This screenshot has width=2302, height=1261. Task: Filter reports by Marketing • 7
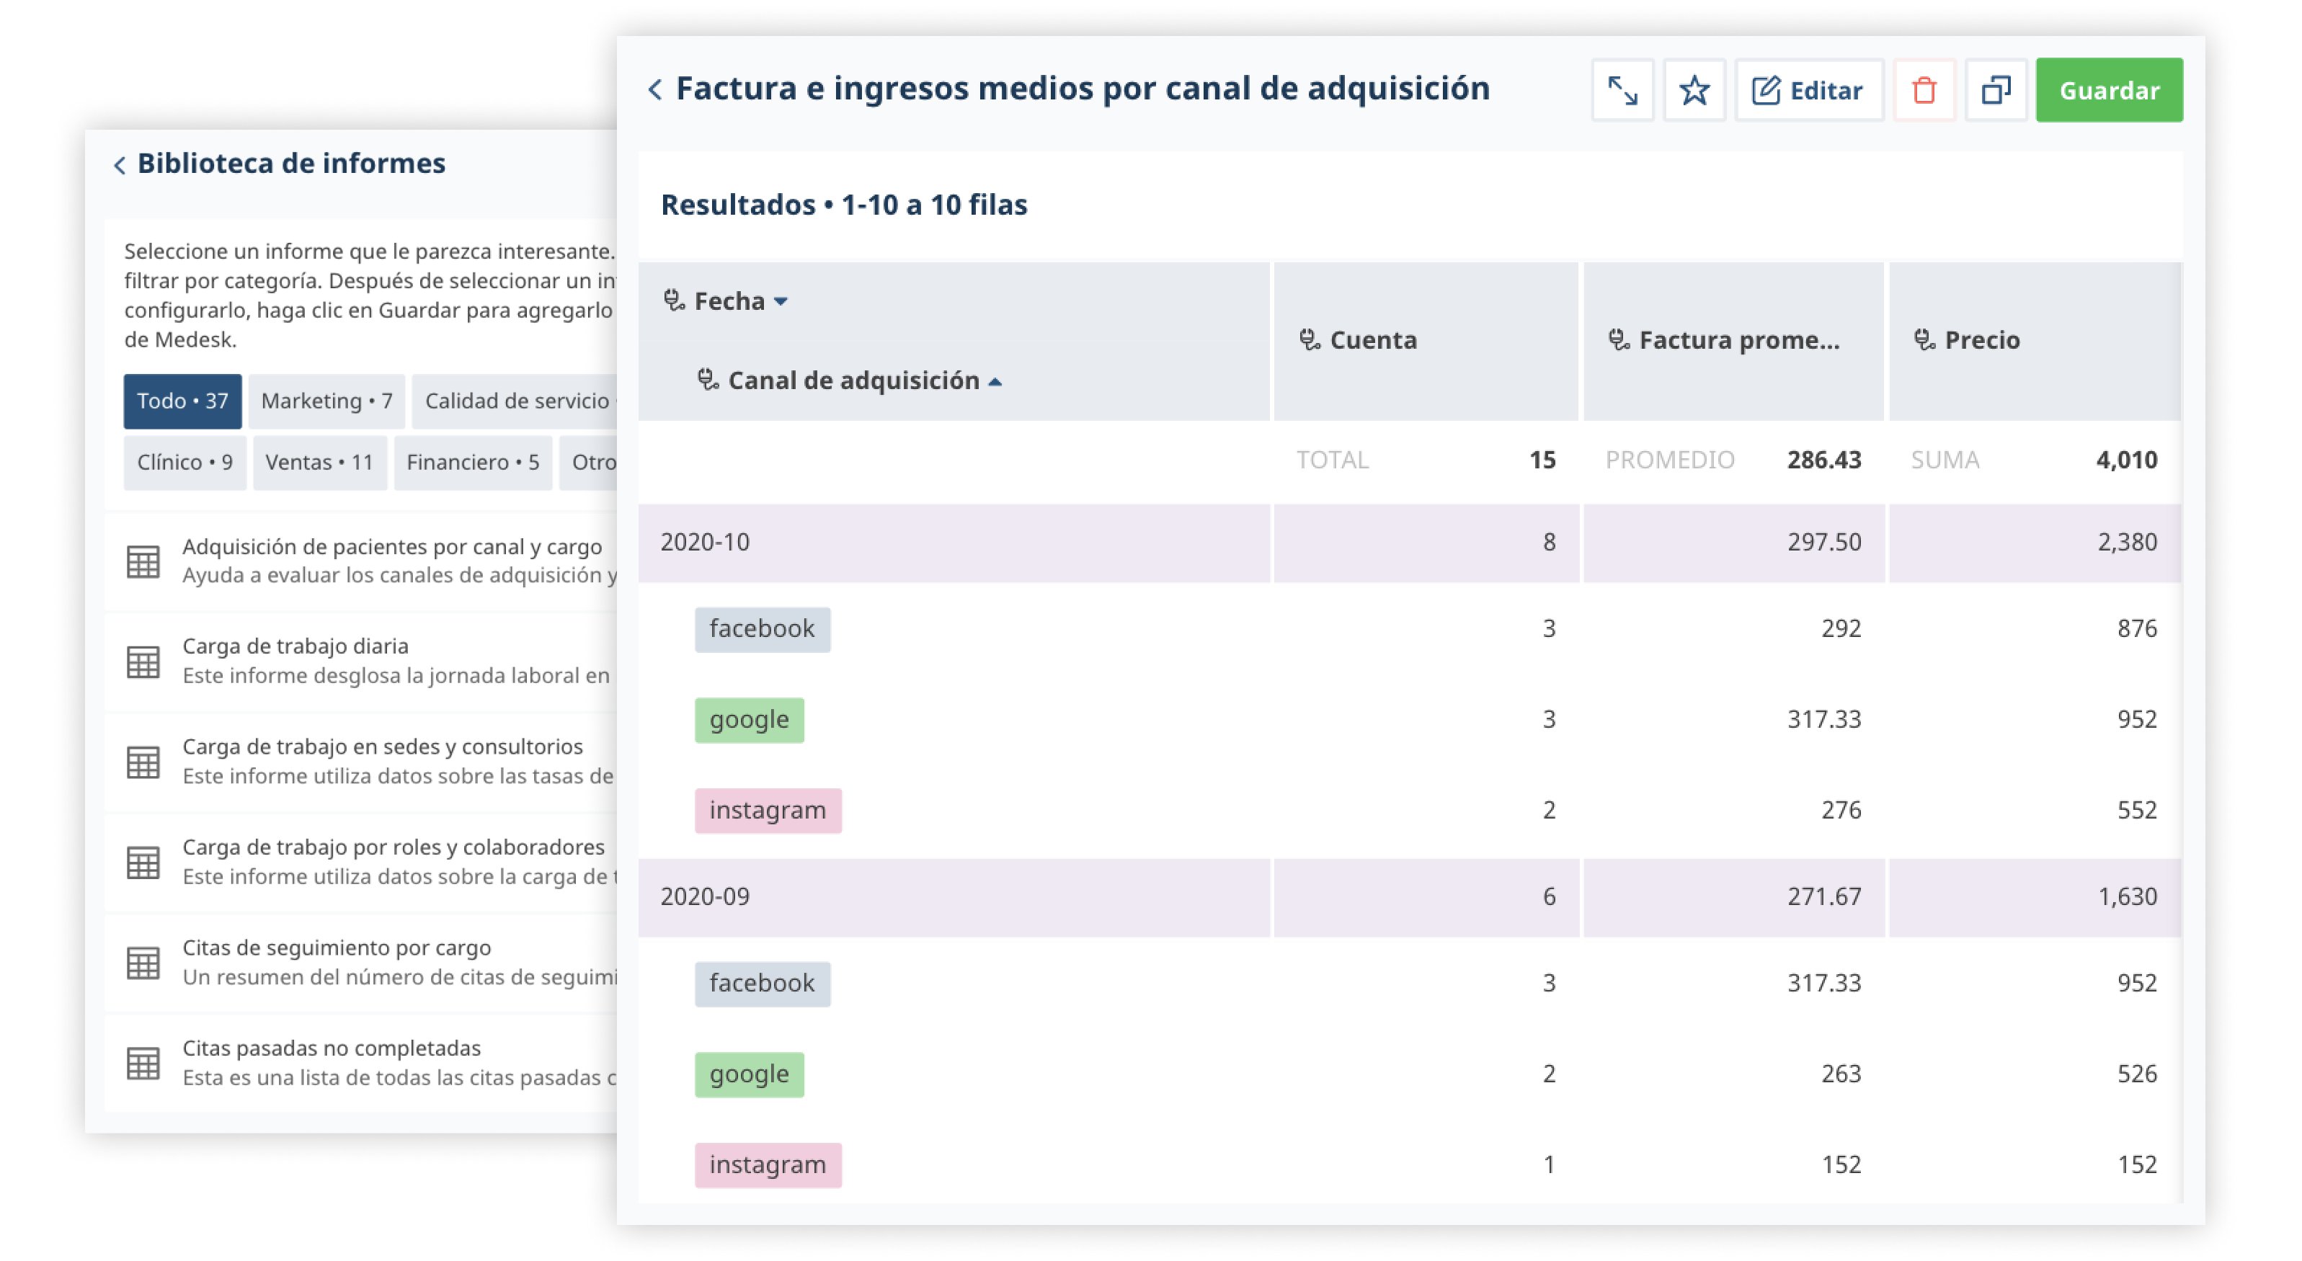click(327, 401)
